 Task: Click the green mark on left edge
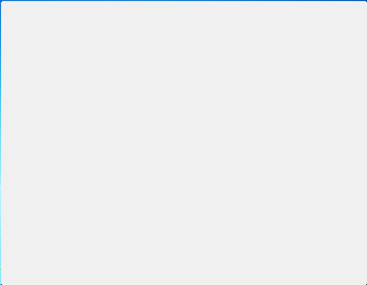click(x=1, y=268)
